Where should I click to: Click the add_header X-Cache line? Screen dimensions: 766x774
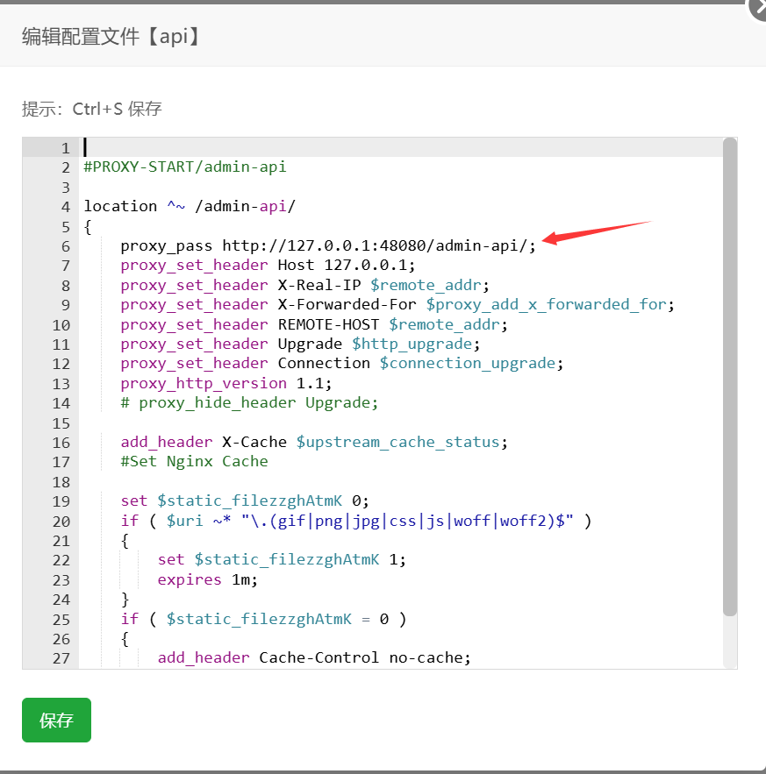314,443
